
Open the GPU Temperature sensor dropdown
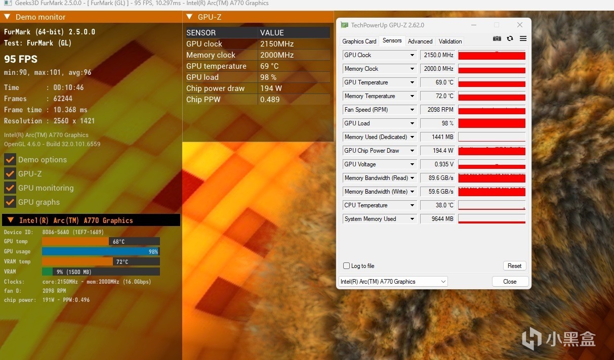(x=413, y=82)
